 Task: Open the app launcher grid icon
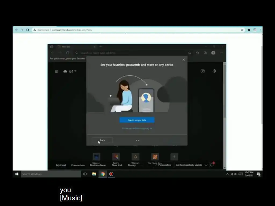[56, 71]
